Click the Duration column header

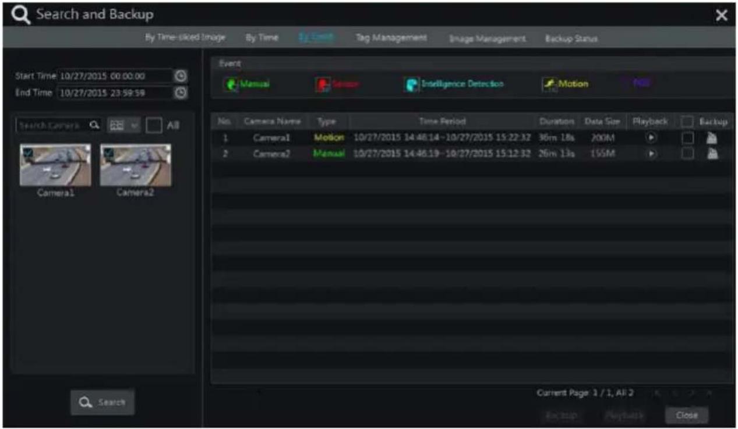pyautogui.click(x=556, y=122)
